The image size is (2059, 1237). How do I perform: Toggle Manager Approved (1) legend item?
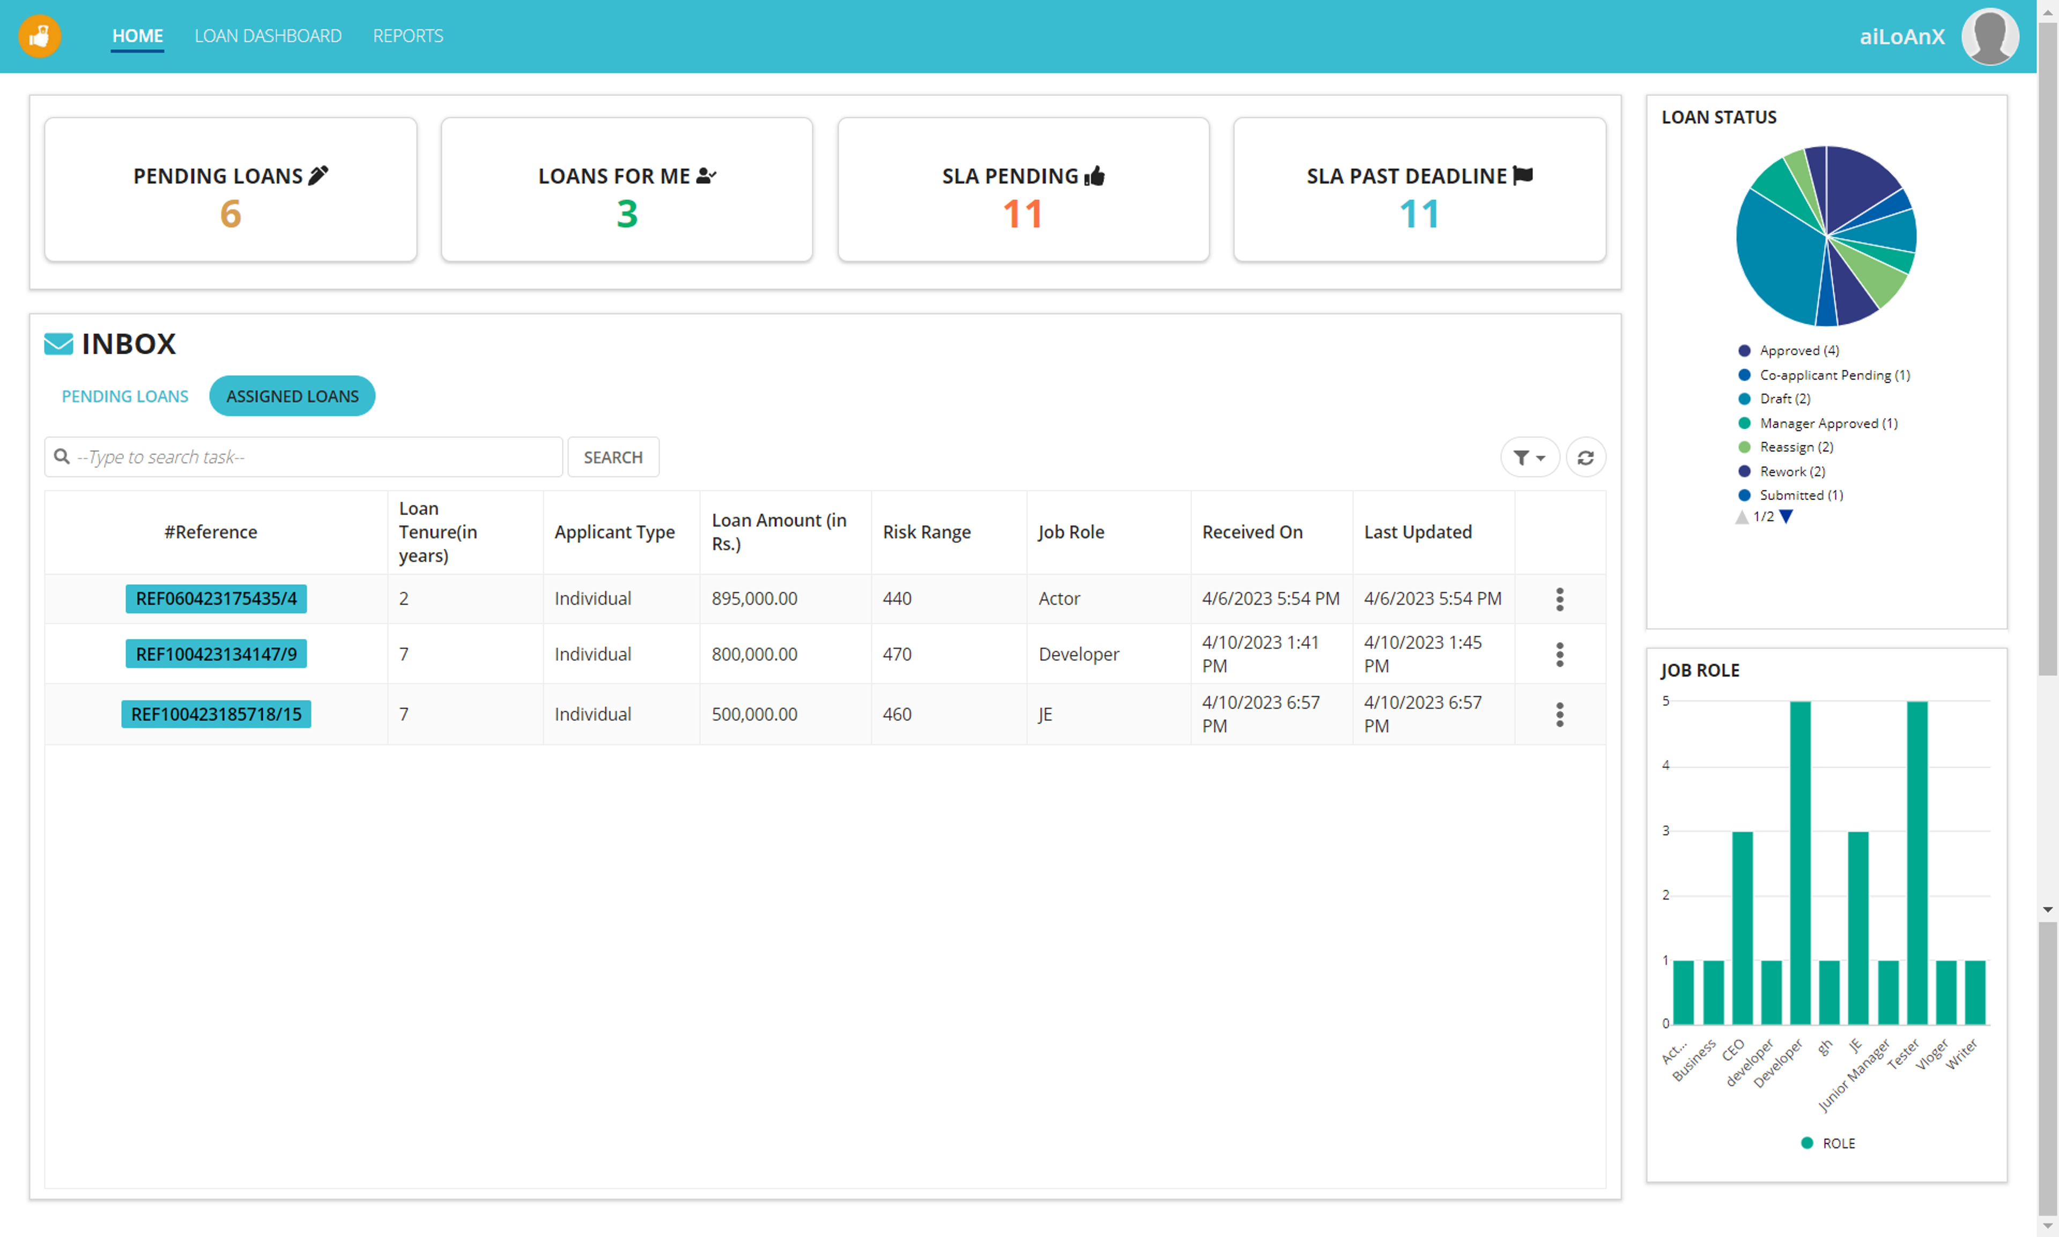1817,423
